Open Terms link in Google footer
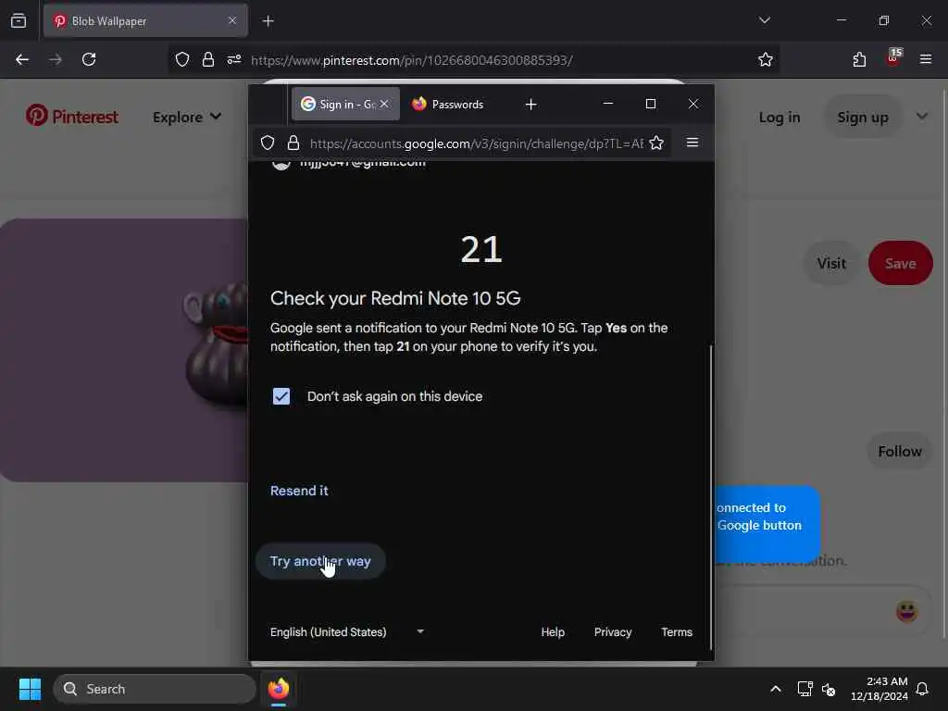 click(x=677, y=631)
